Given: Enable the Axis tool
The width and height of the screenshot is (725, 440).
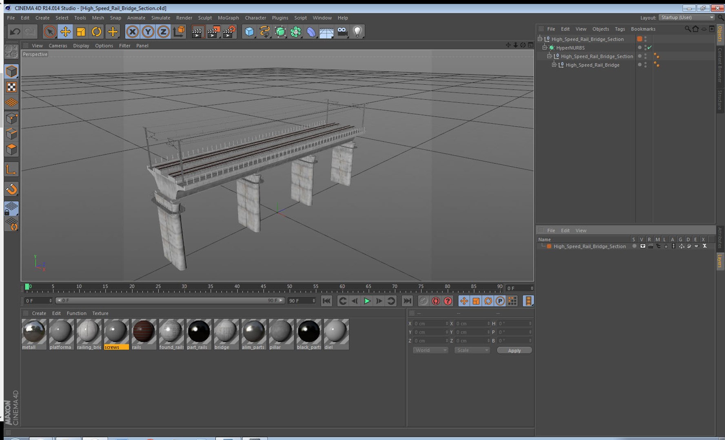Looking at the screenshot, I should [11, 169].
